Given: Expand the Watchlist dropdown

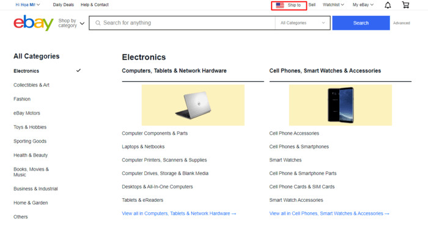Looking at the screenshot, I should tap(333, 5).
